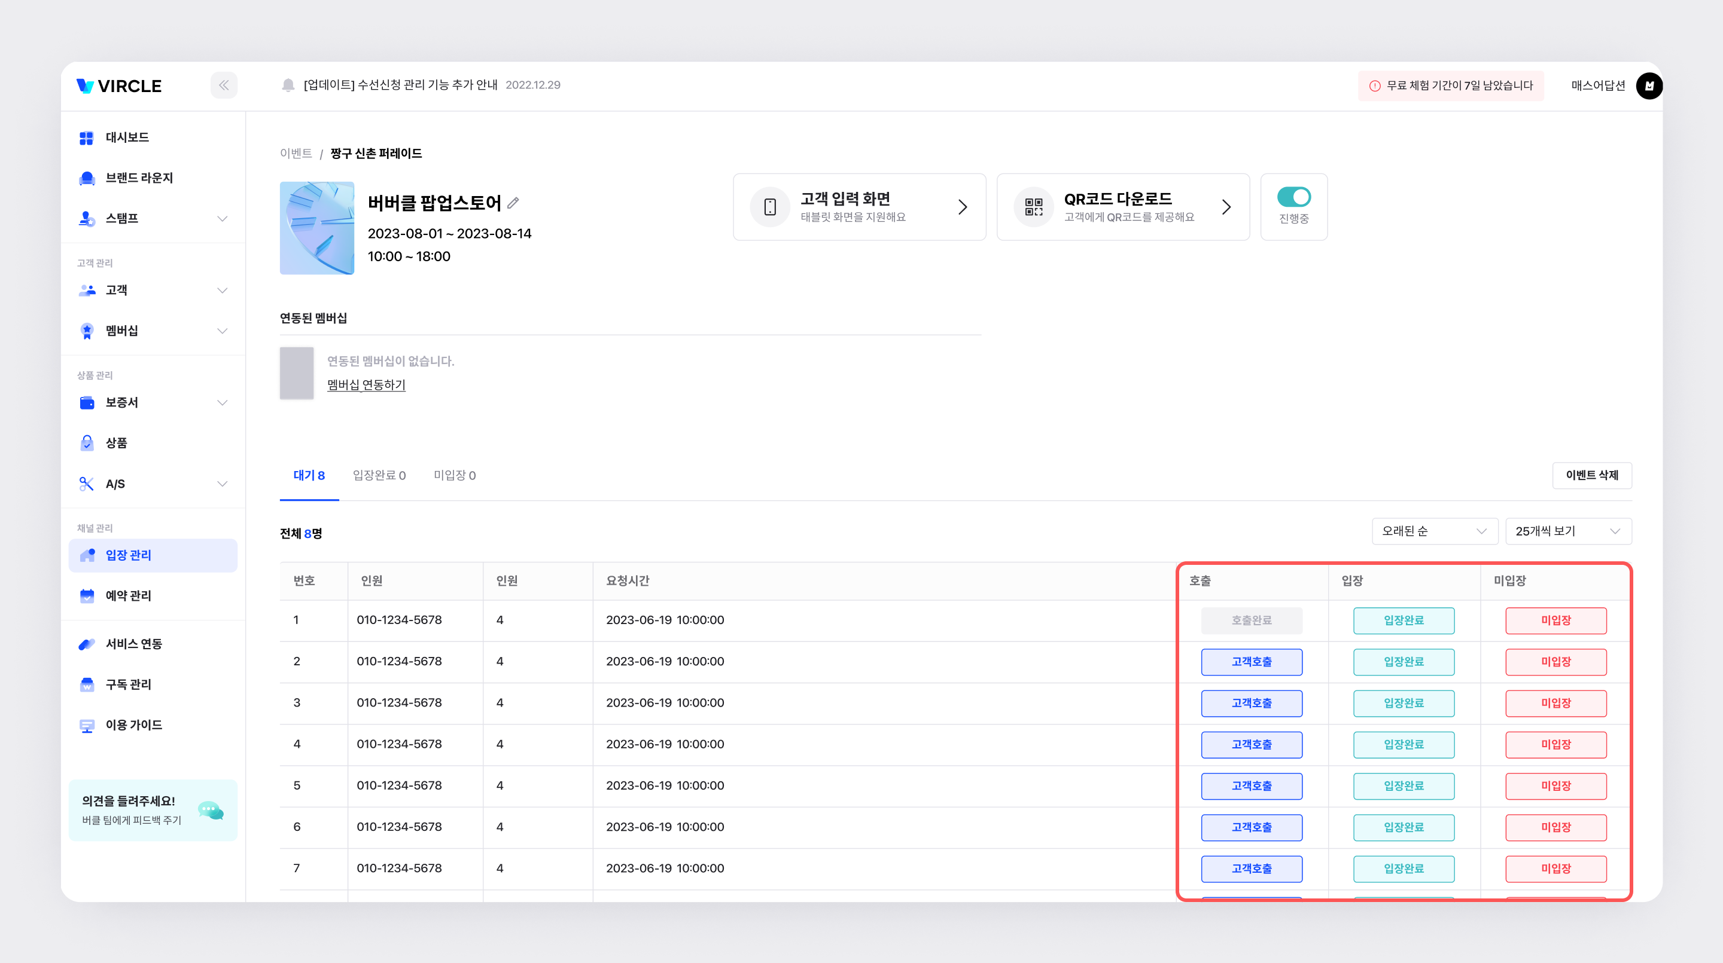The width and height of the screenshot is (1723, 963).
Task: Switch to the 미입장 0 tab
Action: tap(454, 475)
